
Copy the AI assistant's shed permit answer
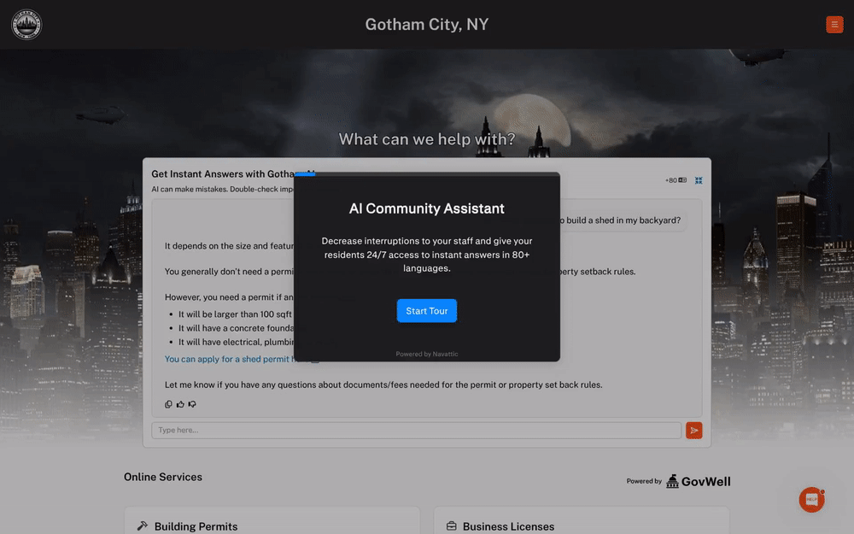tap(168, 403)
